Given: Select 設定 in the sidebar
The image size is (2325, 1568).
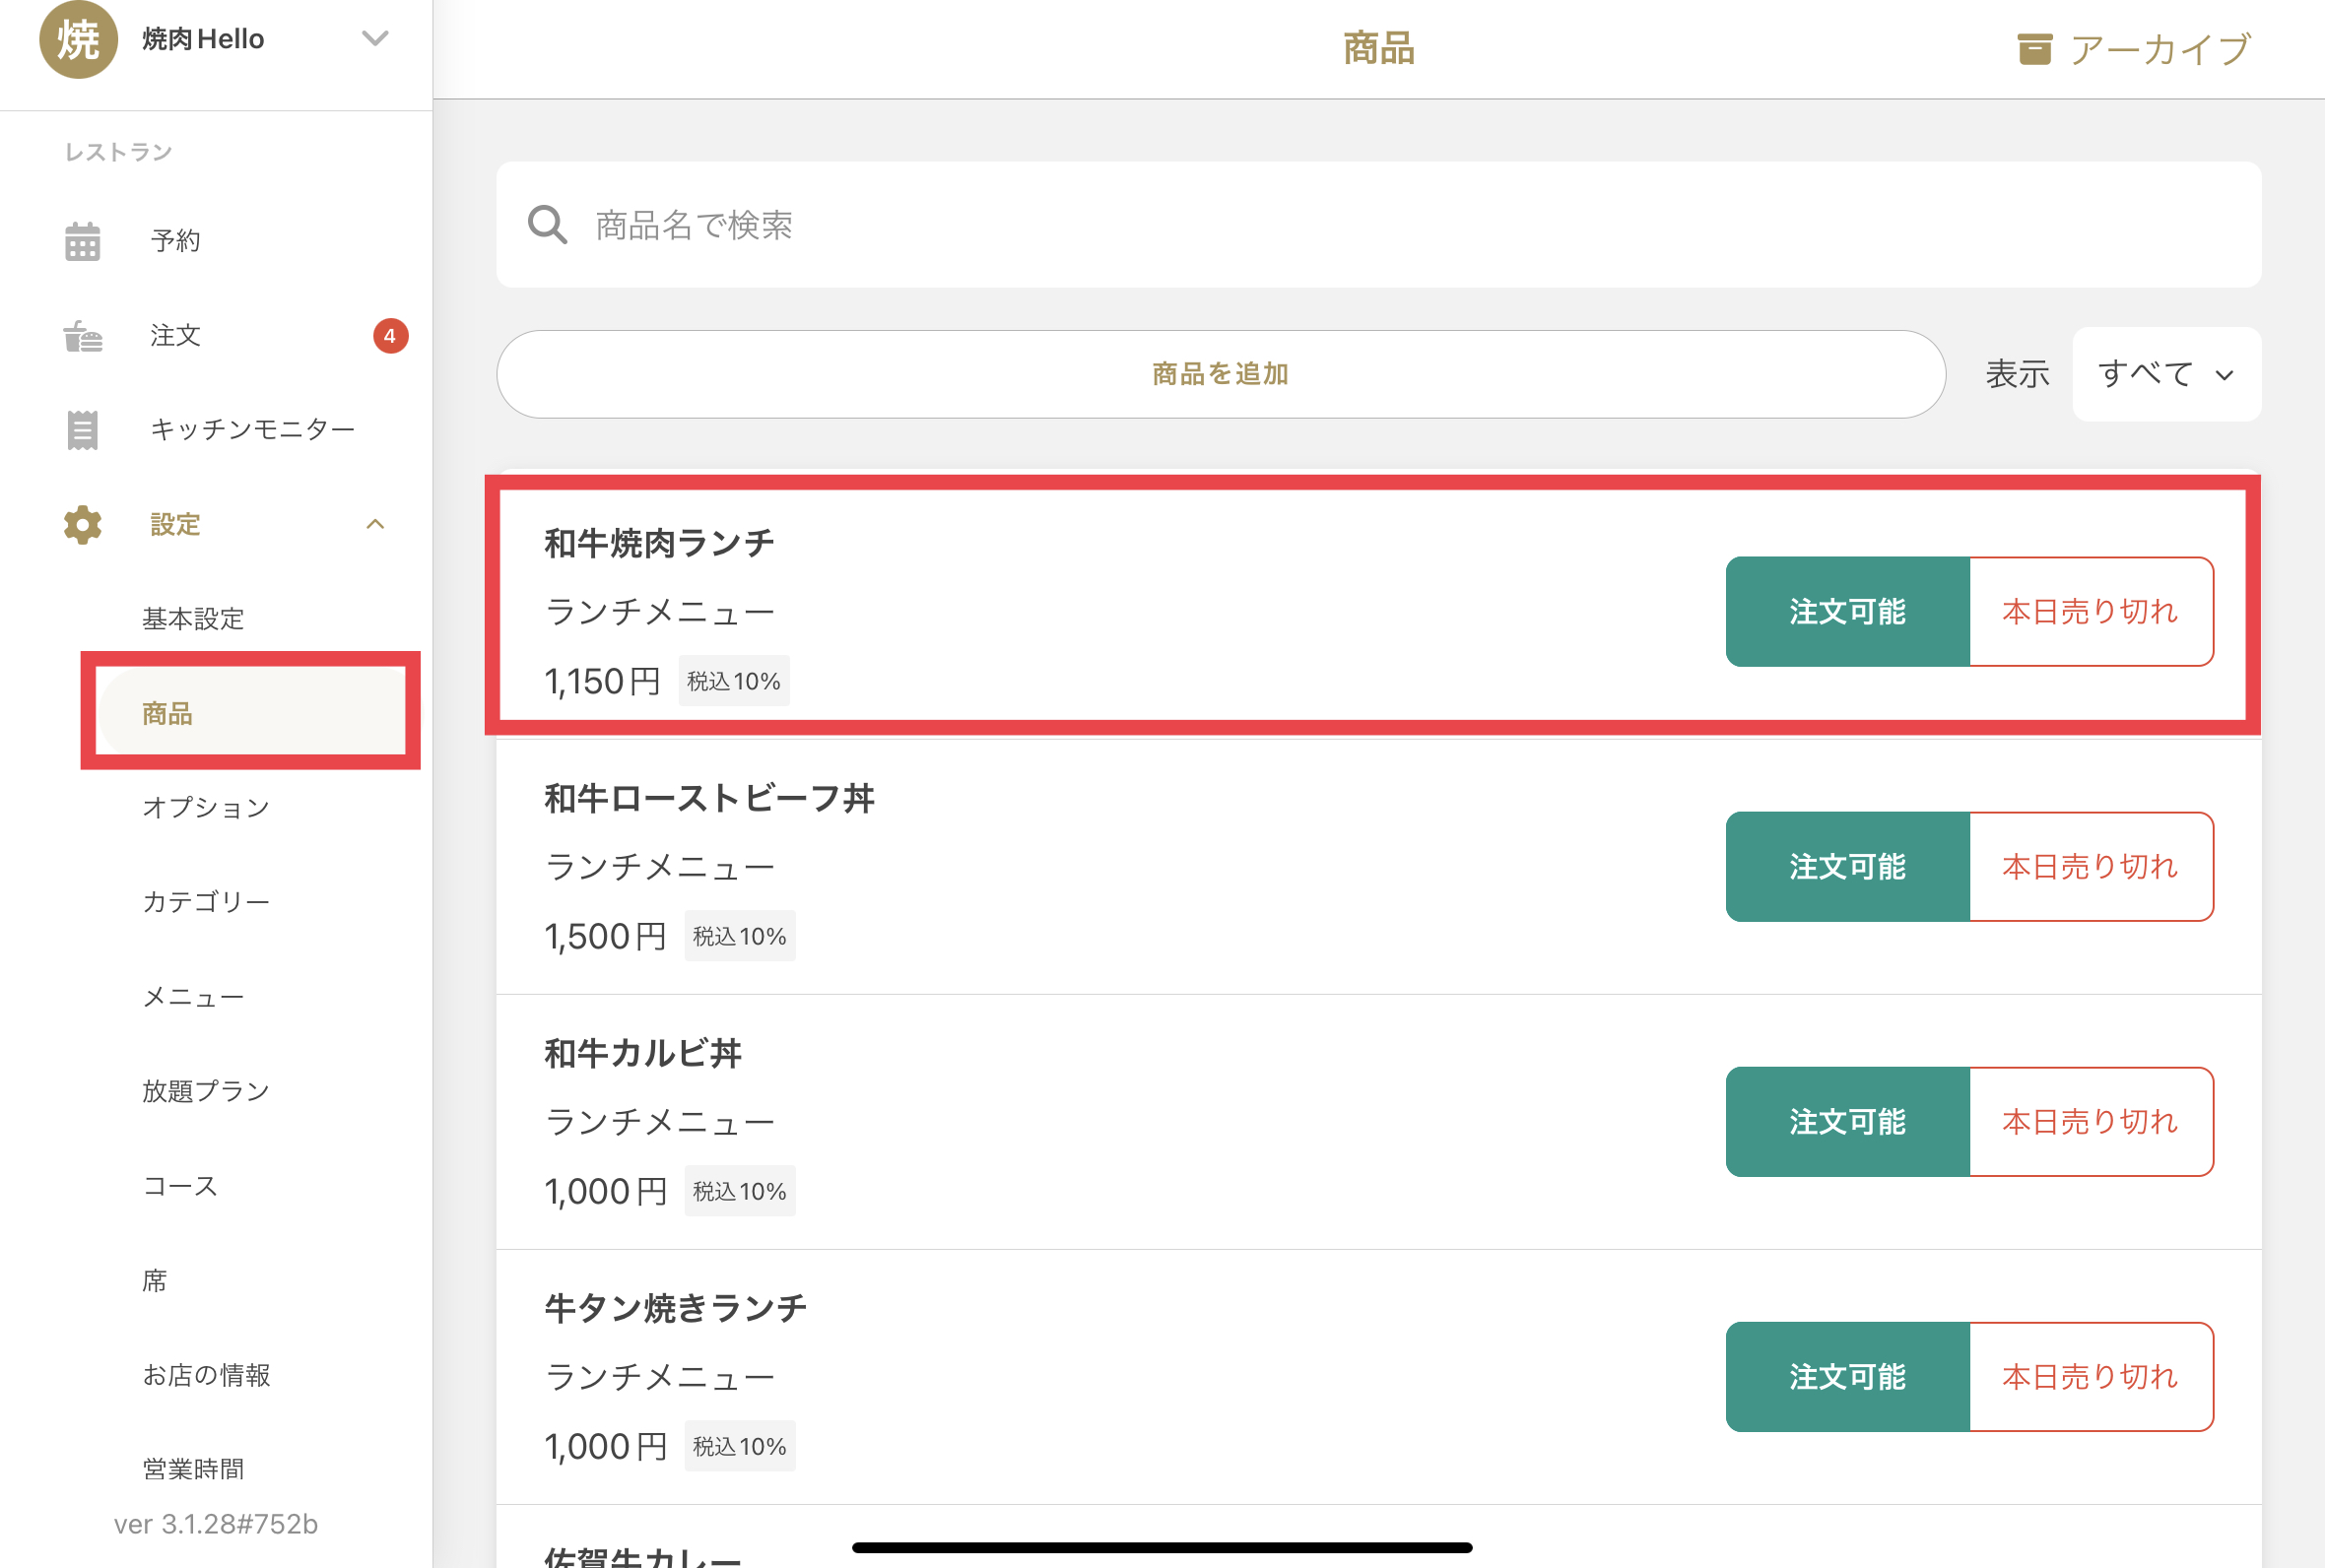Looking at the screenshot, I should tap(175, 524).
